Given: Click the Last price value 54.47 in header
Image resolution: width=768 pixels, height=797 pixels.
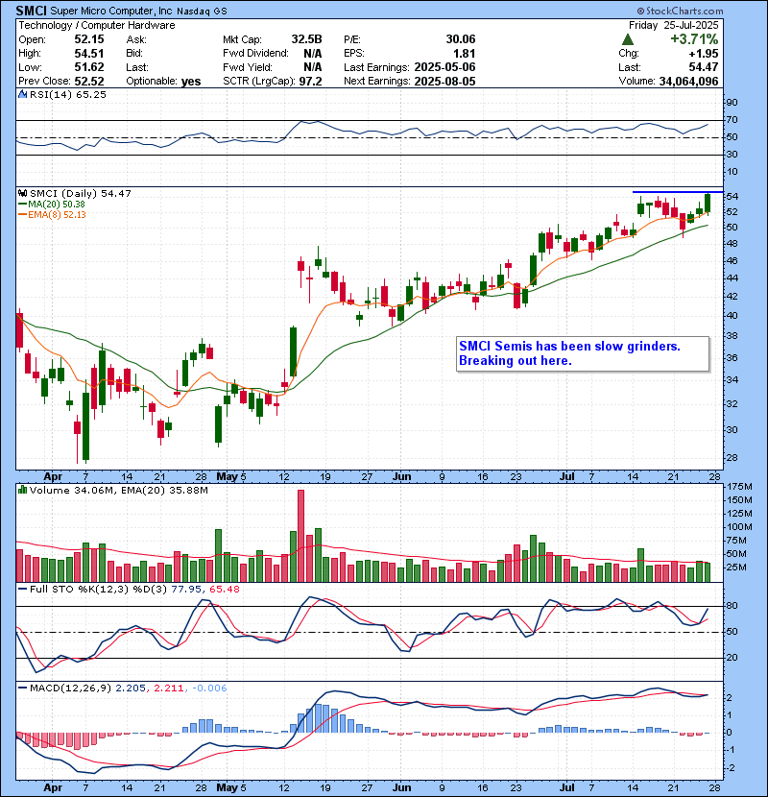Looking at the screenshot, I should [704, 67].
